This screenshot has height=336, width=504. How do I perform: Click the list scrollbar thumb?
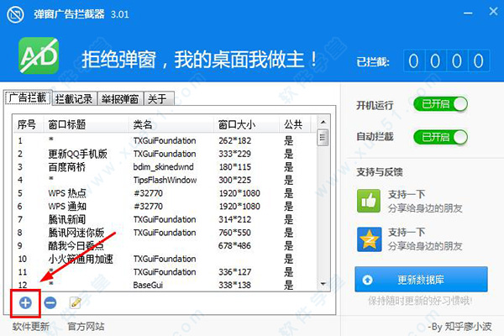[x=323, y=138]
